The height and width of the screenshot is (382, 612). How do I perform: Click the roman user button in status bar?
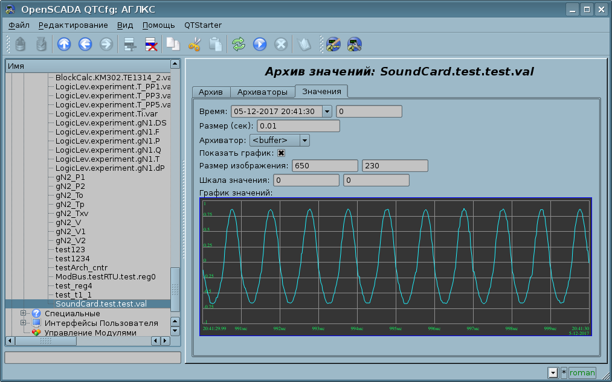coord(582,373)
